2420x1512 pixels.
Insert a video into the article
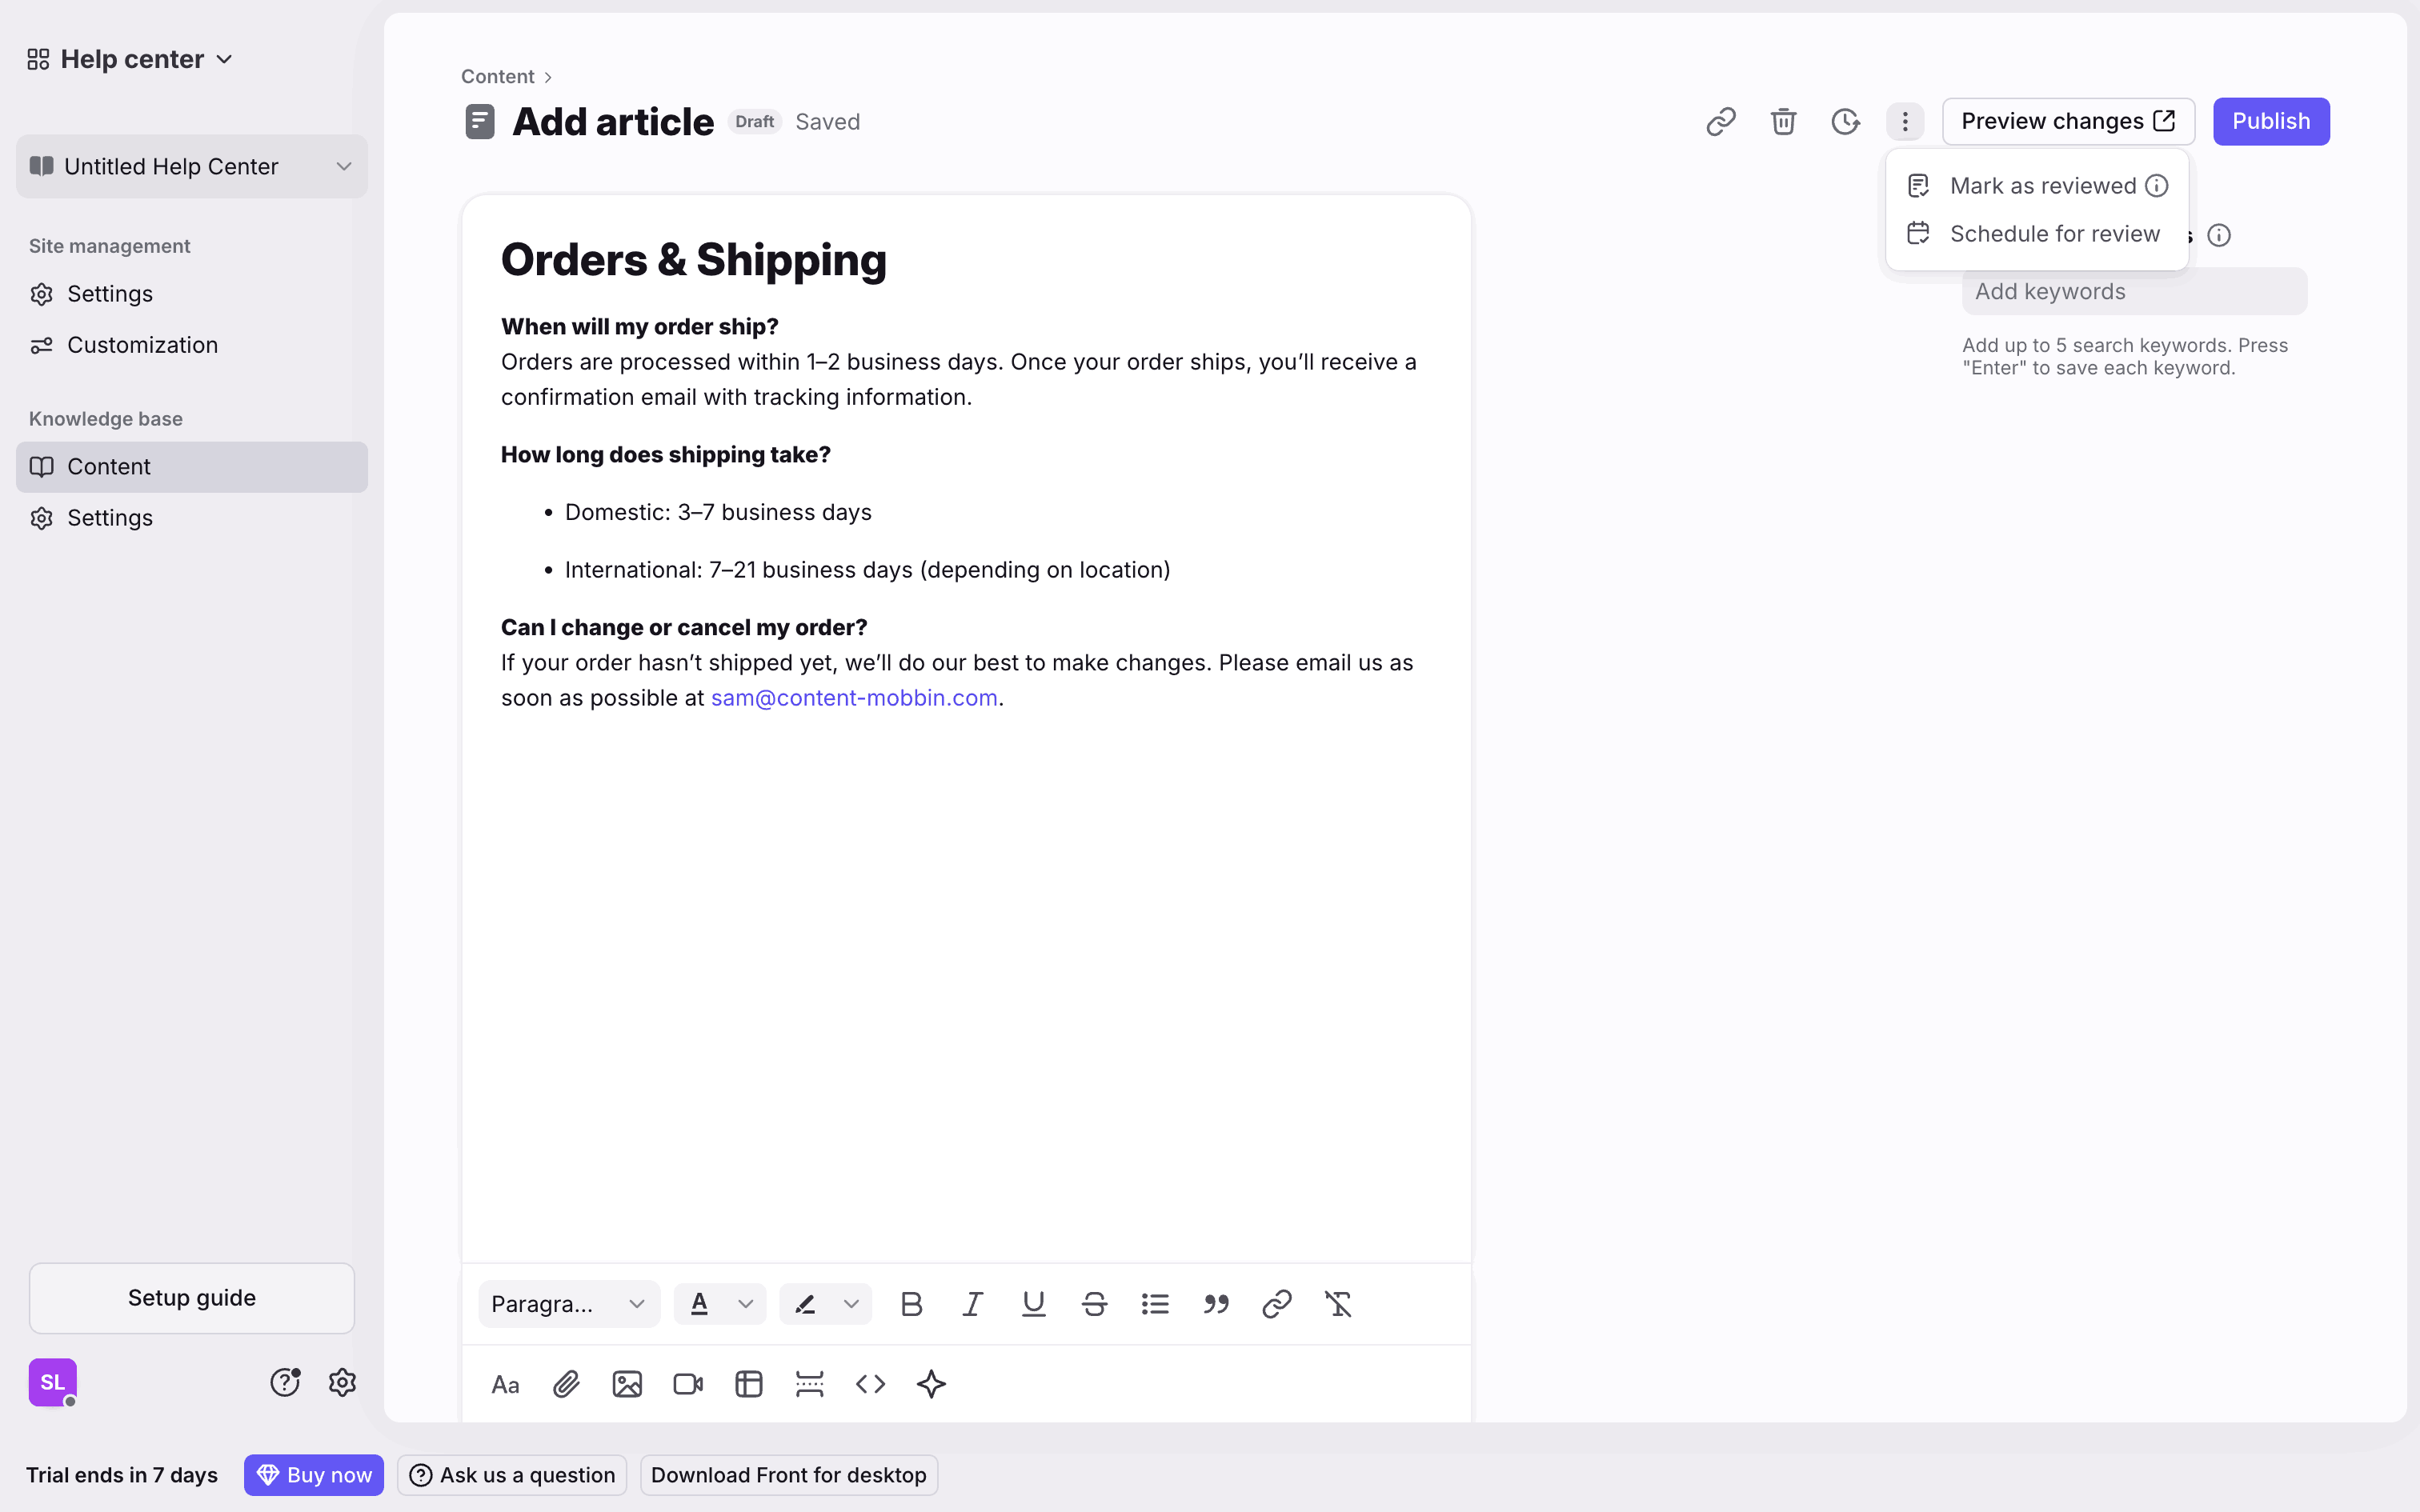[x=688, y=1384]
